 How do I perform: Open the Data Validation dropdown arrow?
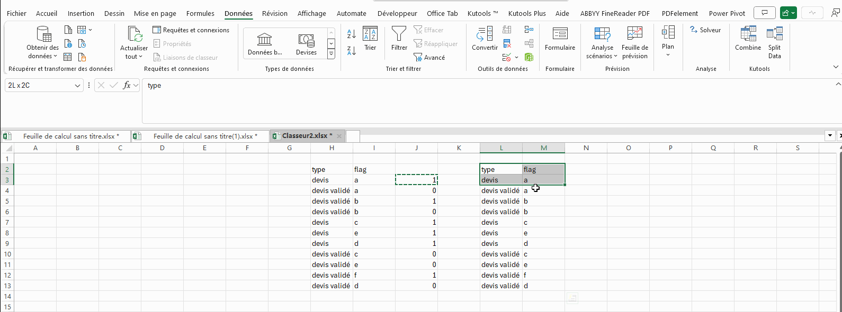[x=516, y=57]
